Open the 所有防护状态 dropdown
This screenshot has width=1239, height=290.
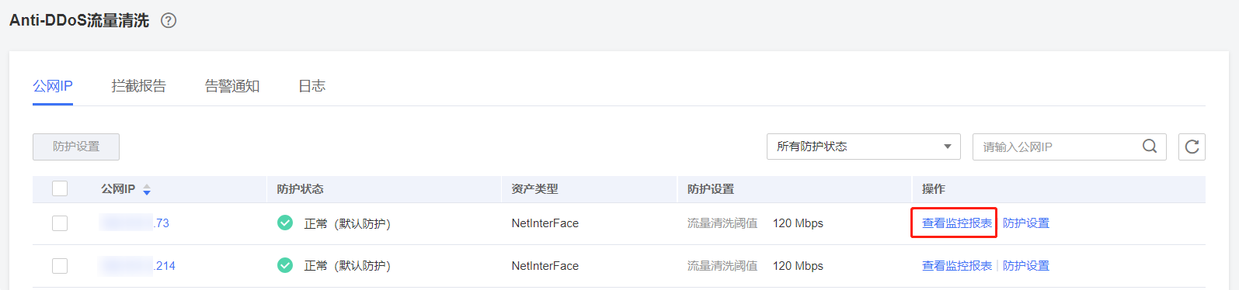[863, 147]
